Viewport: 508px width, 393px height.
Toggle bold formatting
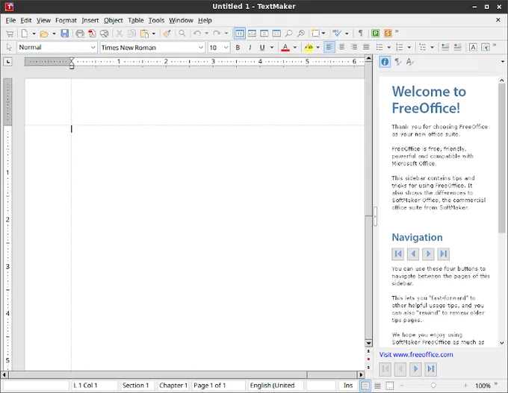tap(238, 48)
